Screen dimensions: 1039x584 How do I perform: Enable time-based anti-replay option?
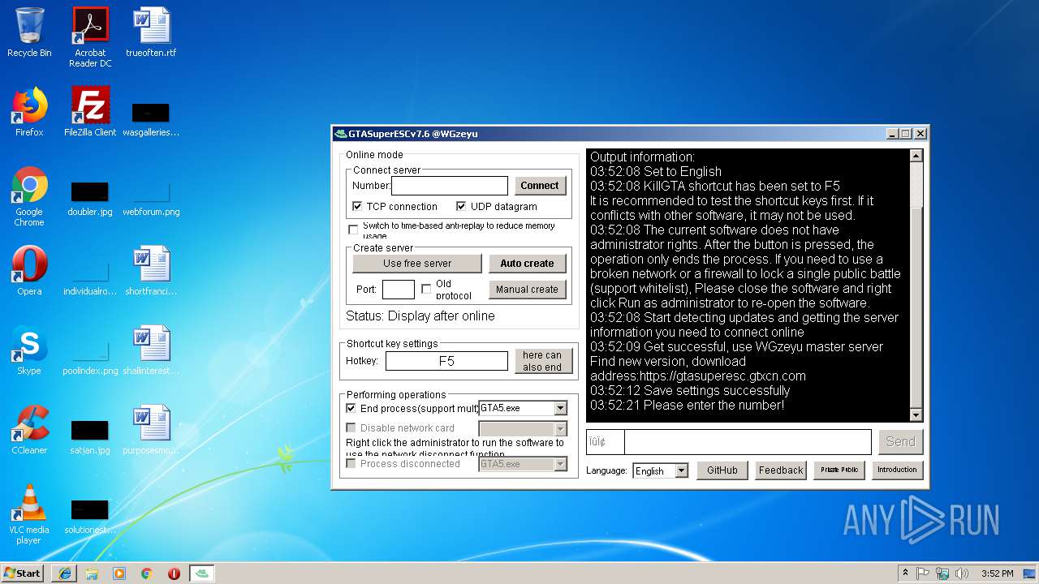coord(353,230)
